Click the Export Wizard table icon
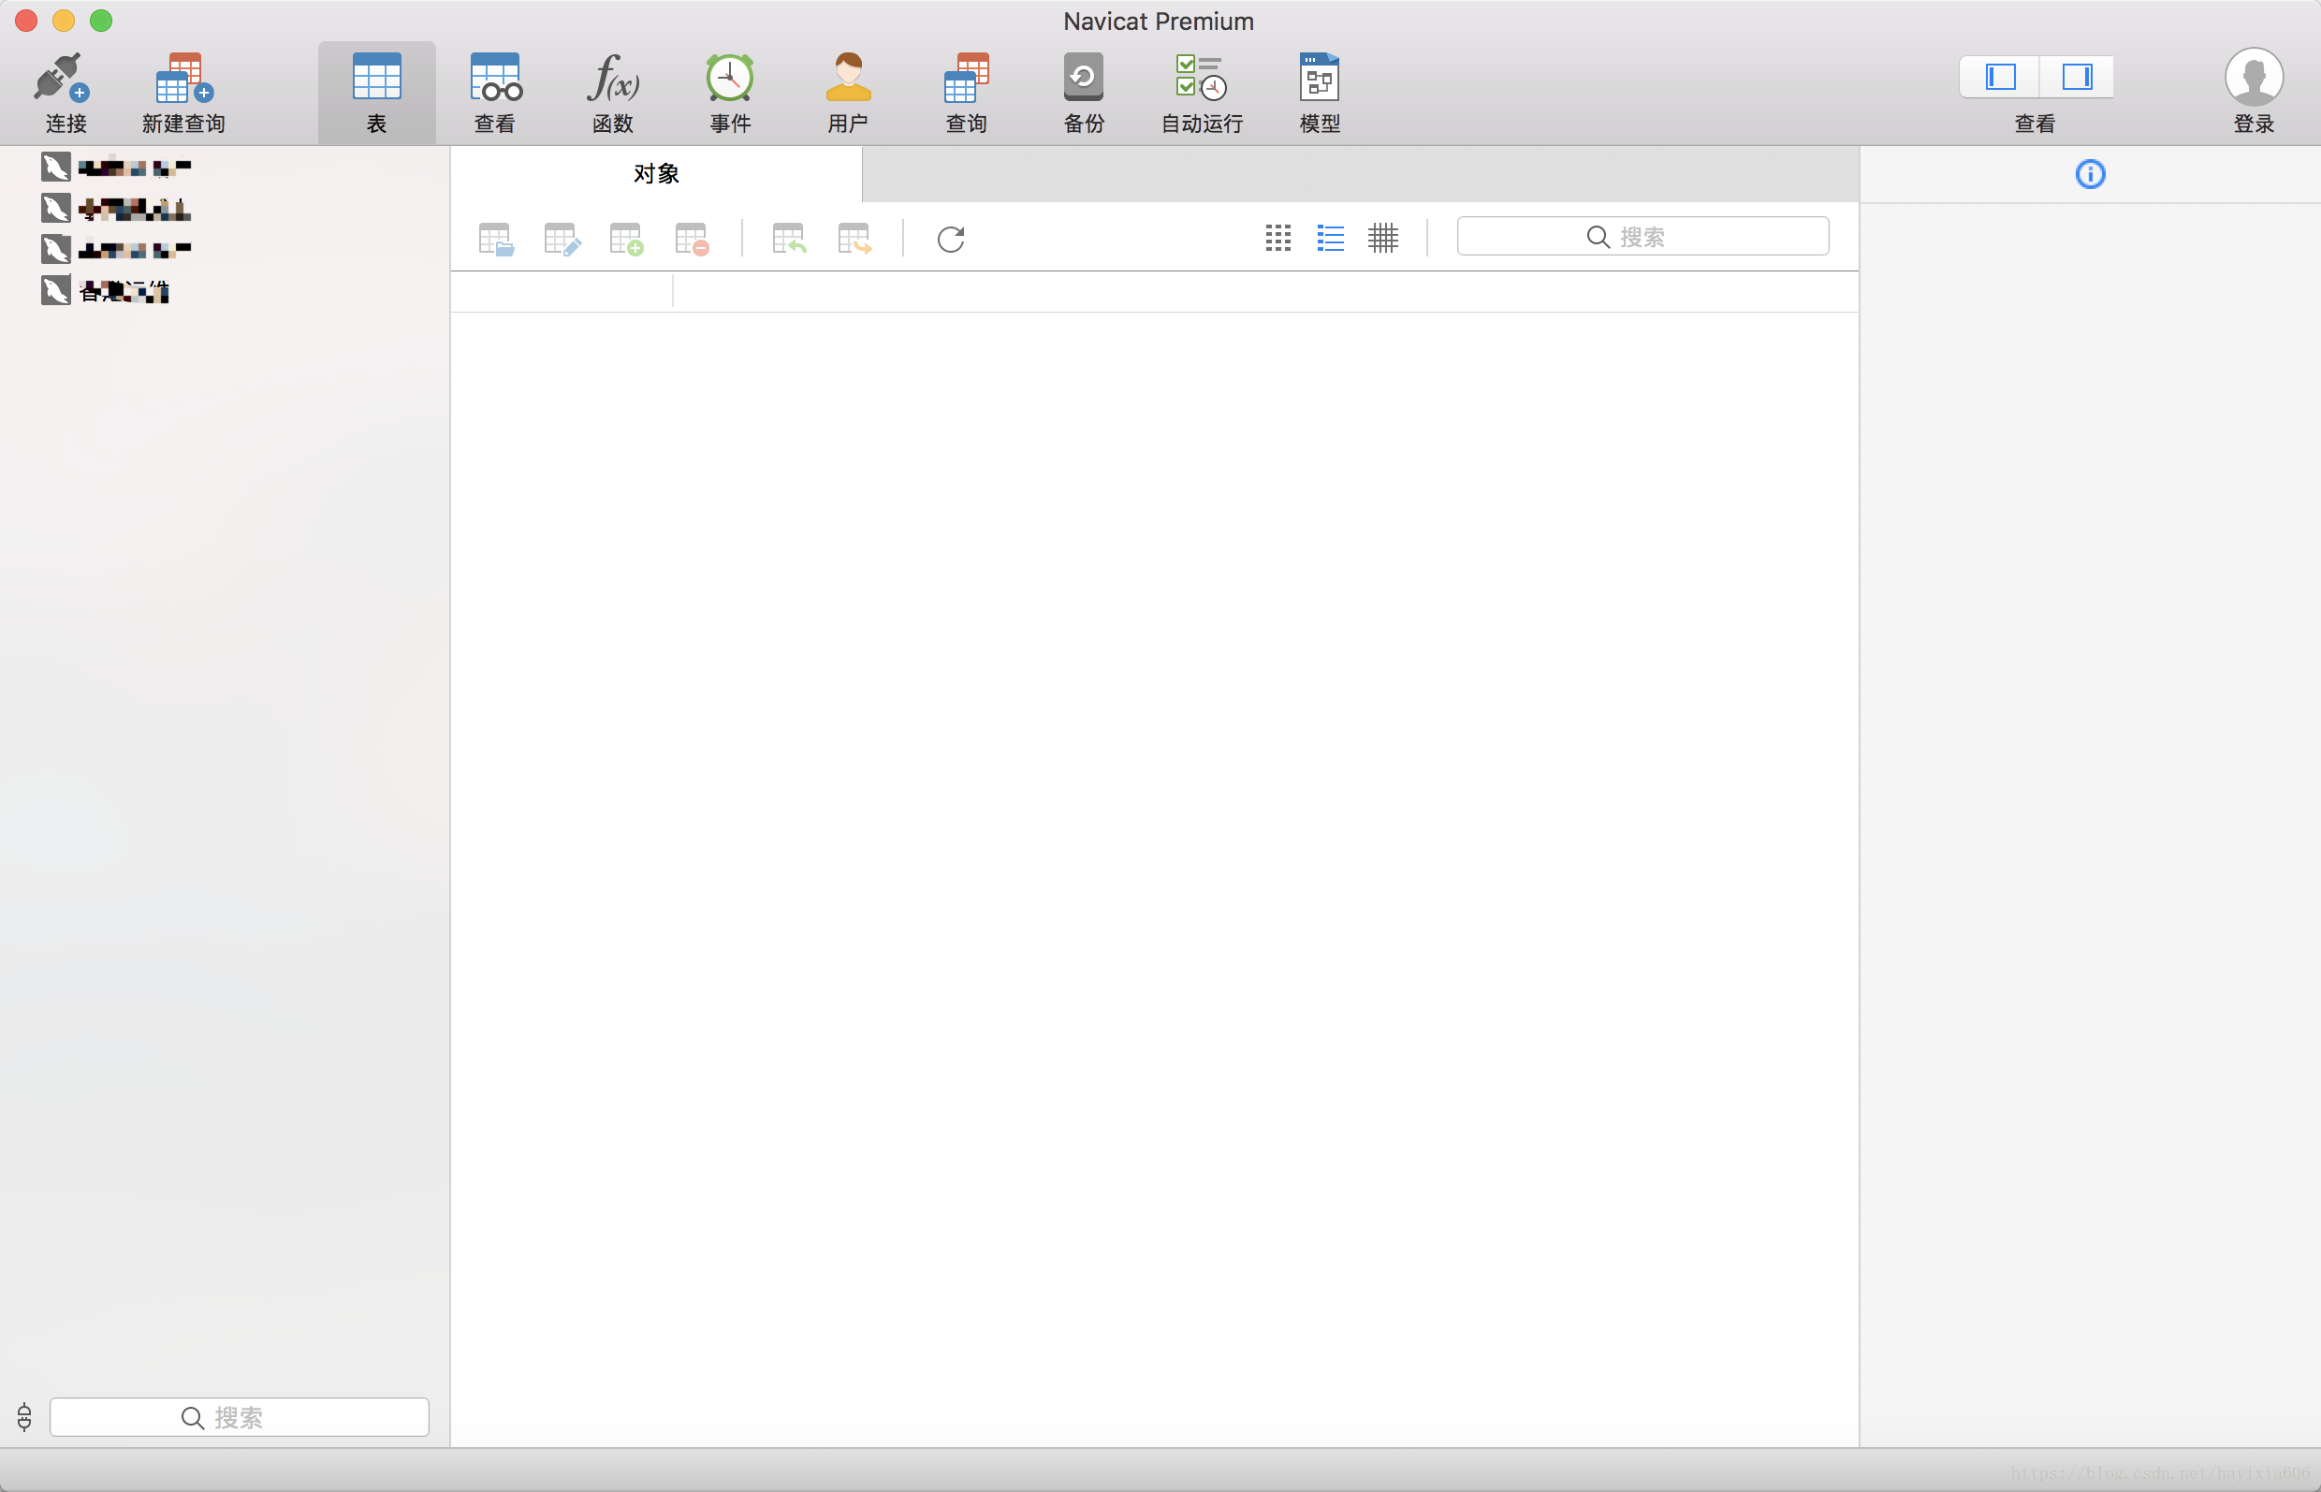The height and width of the screenshot is (1492, 2321). [854, 240]
